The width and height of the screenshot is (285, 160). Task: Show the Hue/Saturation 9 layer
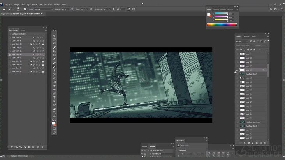237,74
